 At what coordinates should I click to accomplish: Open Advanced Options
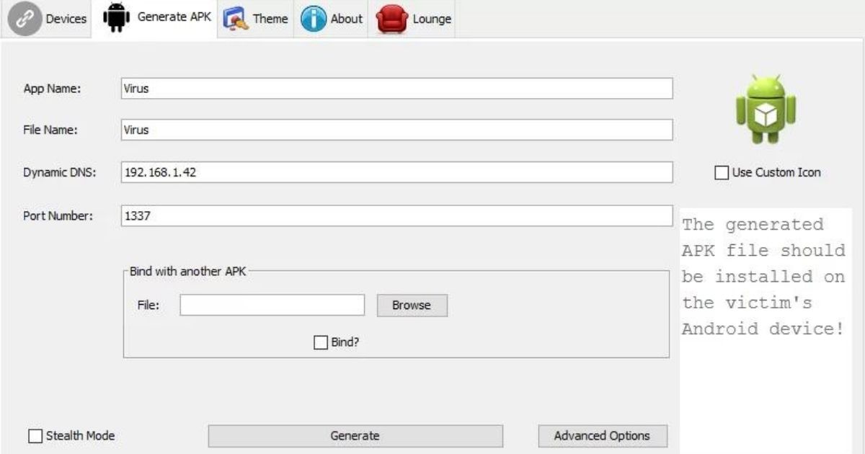(x=603, y=435)
